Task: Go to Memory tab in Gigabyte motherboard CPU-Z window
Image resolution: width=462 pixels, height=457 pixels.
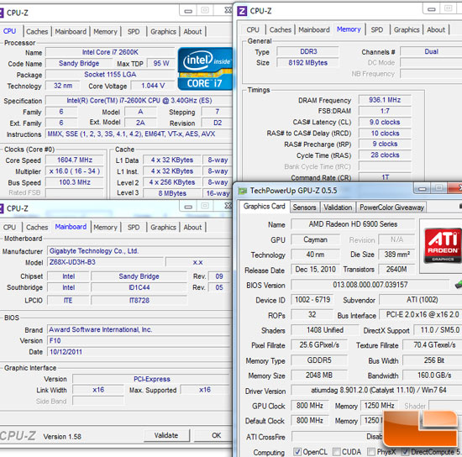Action: [105, 228]
